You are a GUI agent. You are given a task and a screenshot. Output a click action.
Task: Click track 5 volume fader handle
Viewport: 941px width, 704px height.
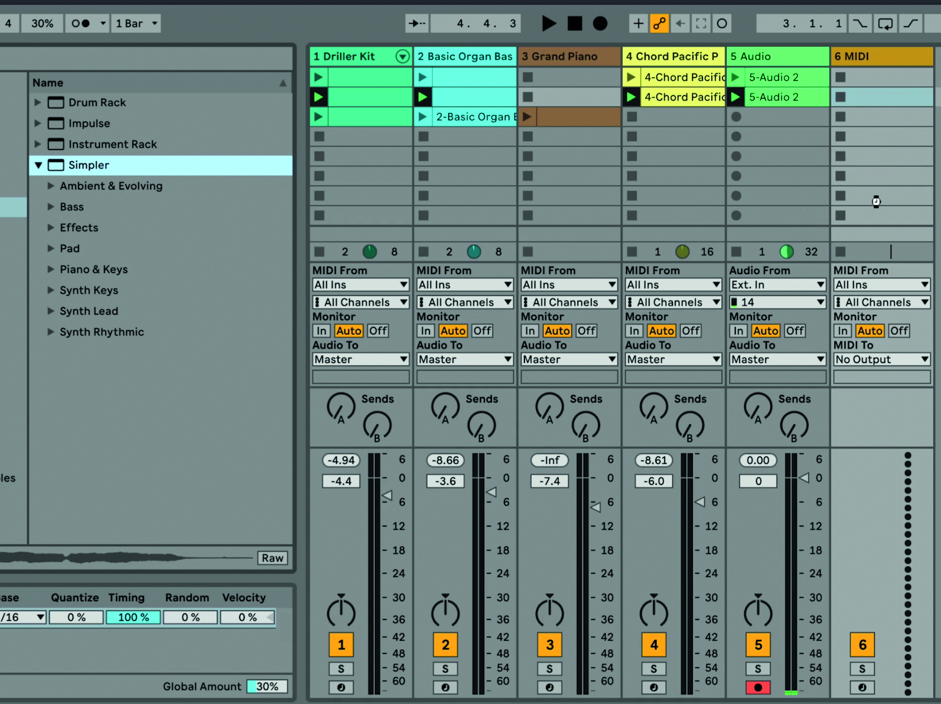pos(804,478)
